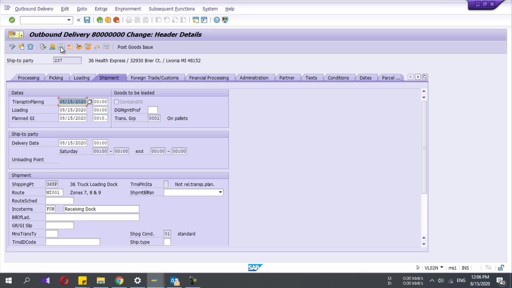Open Outlook from the Windows taskbar
512x288 pixels.
point(175,280)
